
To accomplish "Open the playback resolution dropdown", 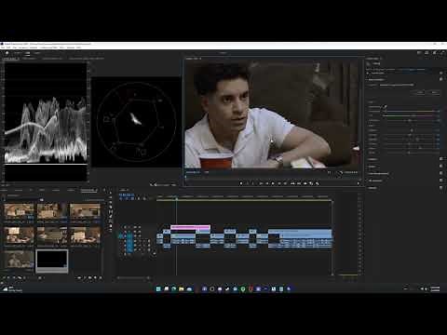I will tap(329, 172).
